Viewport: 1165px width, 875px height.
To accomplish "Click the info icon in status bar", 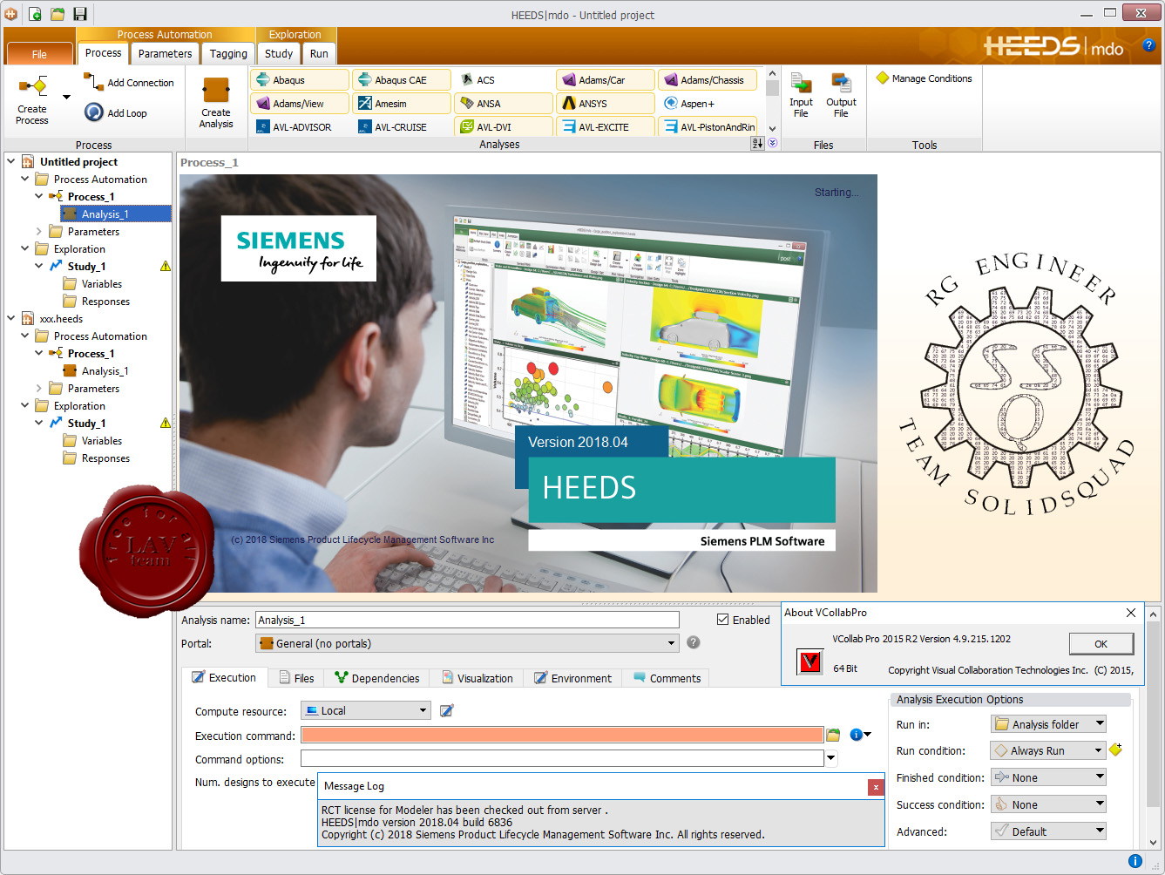I will tap(1135, 861).
